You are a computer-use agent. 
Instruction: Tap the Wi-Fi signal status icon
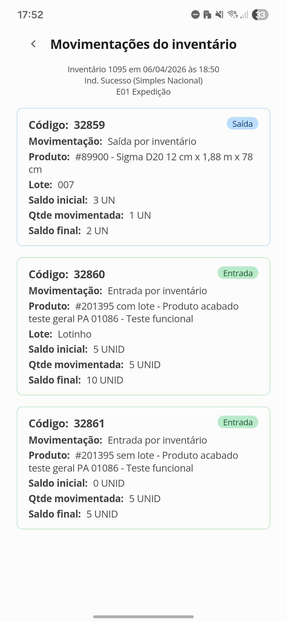pyautogui.click(x=233, y=15)
